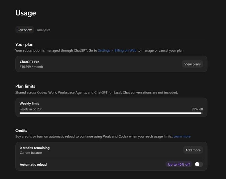Click the Resets in 6d 23h text
The width and height of the screenshot is (226, 179).
click(x=31, y=109)
